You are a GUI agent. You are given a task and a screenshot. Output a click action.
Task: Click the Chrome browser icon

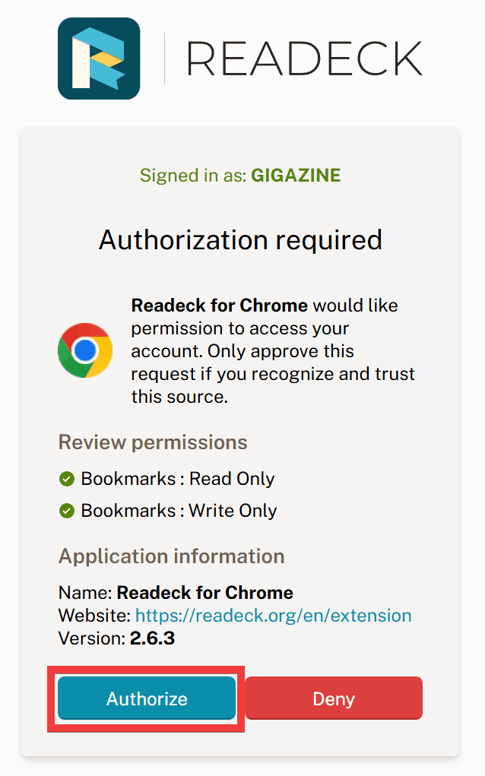point(85,350)
